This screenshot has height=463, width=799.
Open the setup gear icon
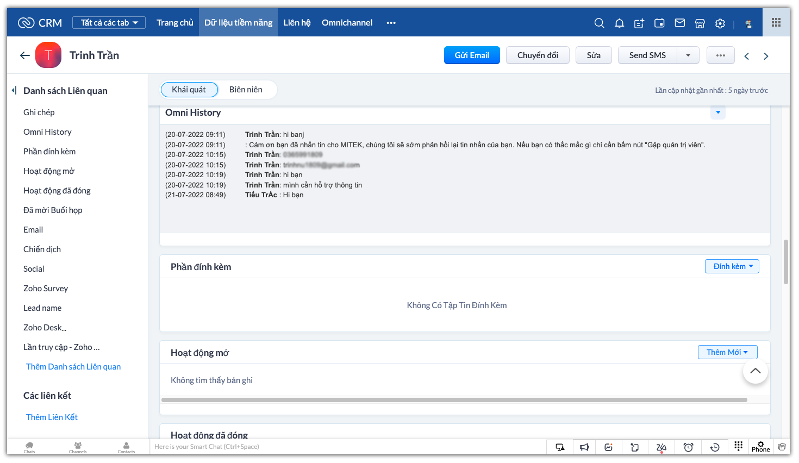coord(720,23)
